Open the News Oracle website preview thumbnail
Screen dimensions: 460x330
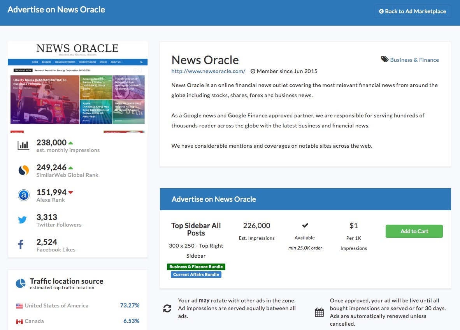point(77,87)
